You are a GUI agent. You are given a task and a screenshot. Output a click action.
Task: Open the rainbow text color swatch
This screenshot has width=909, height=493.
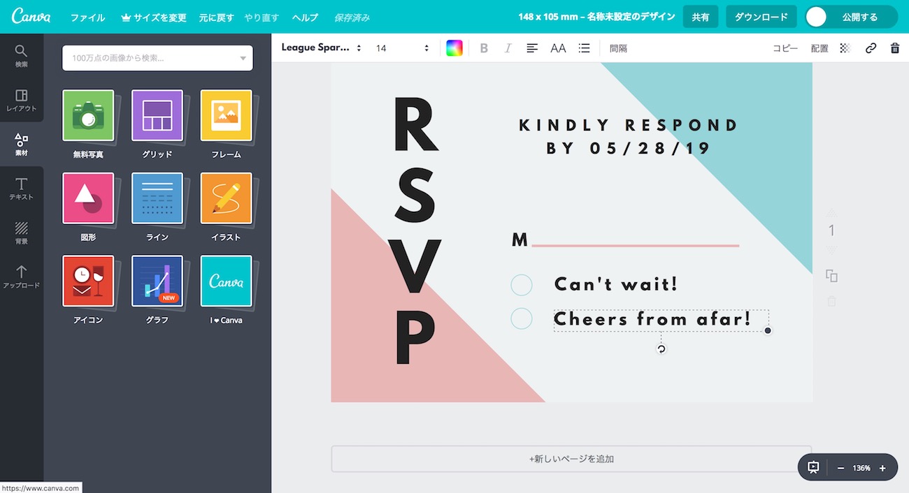(x=454, y=48)
